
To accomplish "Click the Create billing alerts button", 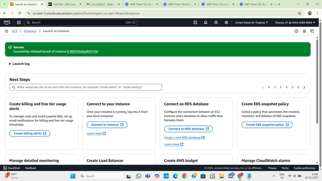I will (x=30, y=134).
